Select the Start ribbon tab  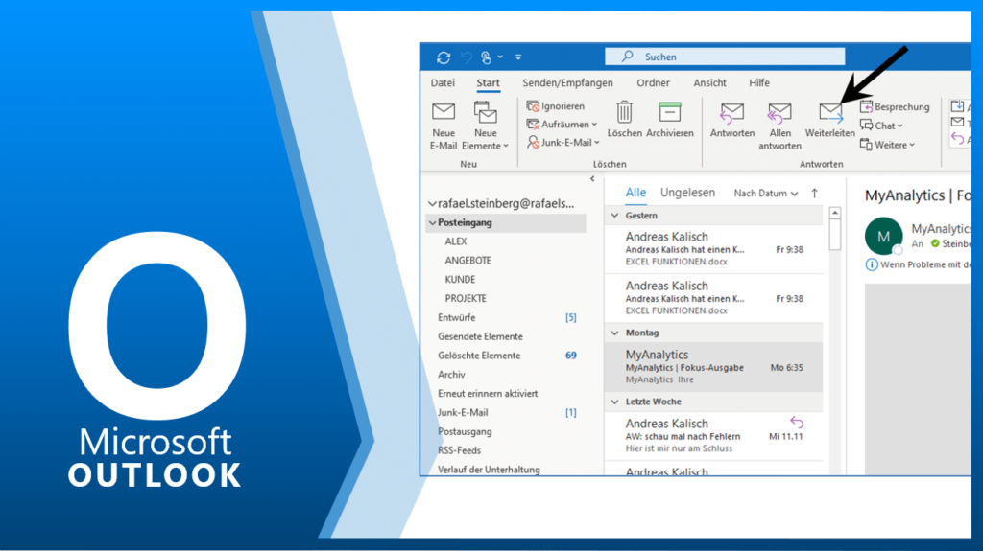pyautogui.click(x=488, y=82)
